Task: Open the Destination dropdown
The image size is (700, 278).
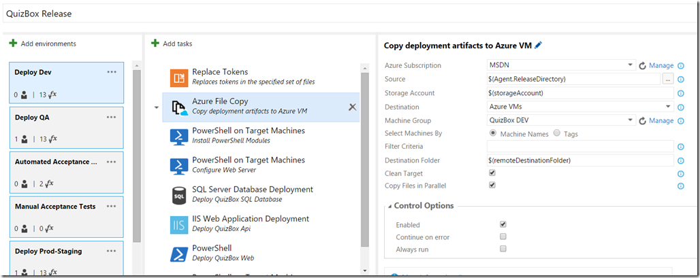Action: (668, 107)
